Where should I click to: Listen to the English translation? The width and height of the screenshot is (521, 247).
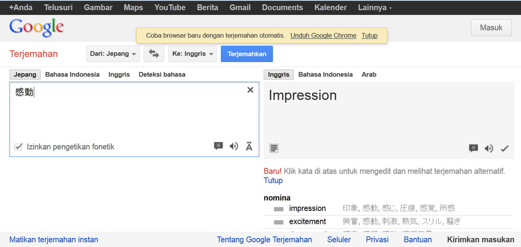pyautogui.click(x=489, y=148)
